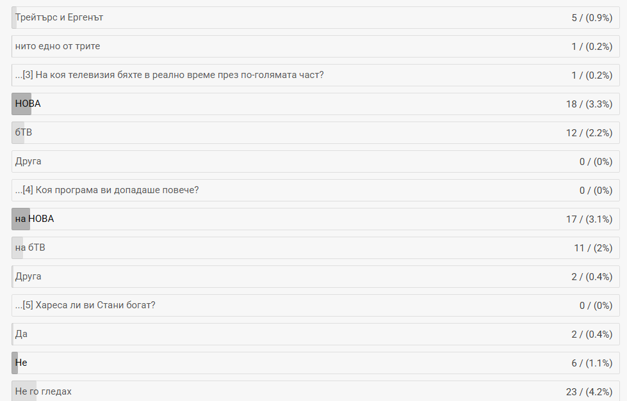Select the 'нито едно от трите' answer row

click(x=58, y=46)
